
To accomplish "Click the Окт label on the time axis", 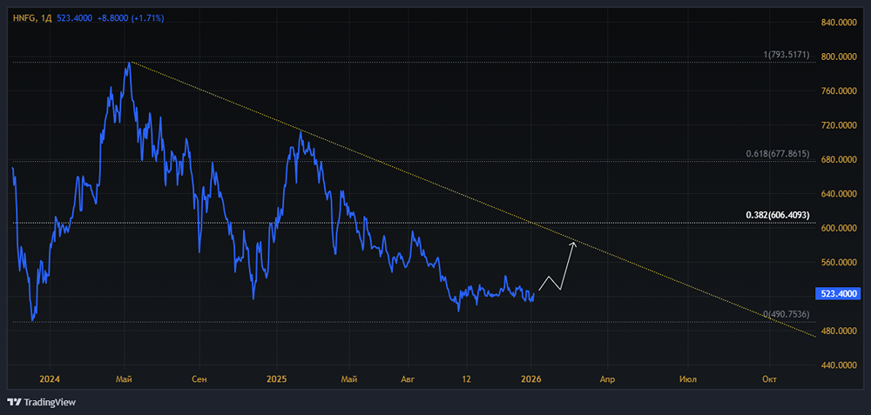I will tap(769, 379).
